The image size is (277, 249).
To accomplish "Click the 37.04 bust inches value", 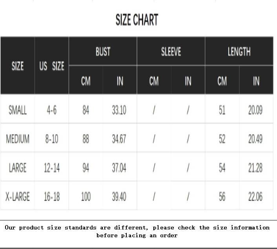I will (x=119, y=168).
